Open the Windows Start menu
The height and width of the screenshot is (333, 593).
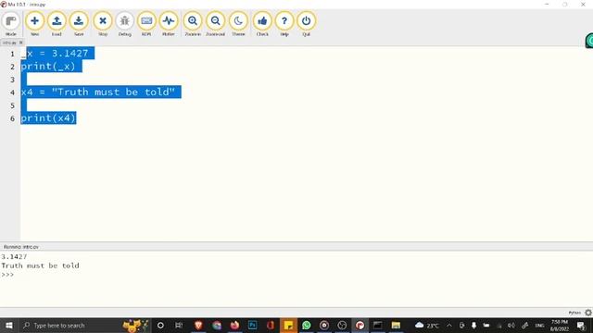coord(9,326)
